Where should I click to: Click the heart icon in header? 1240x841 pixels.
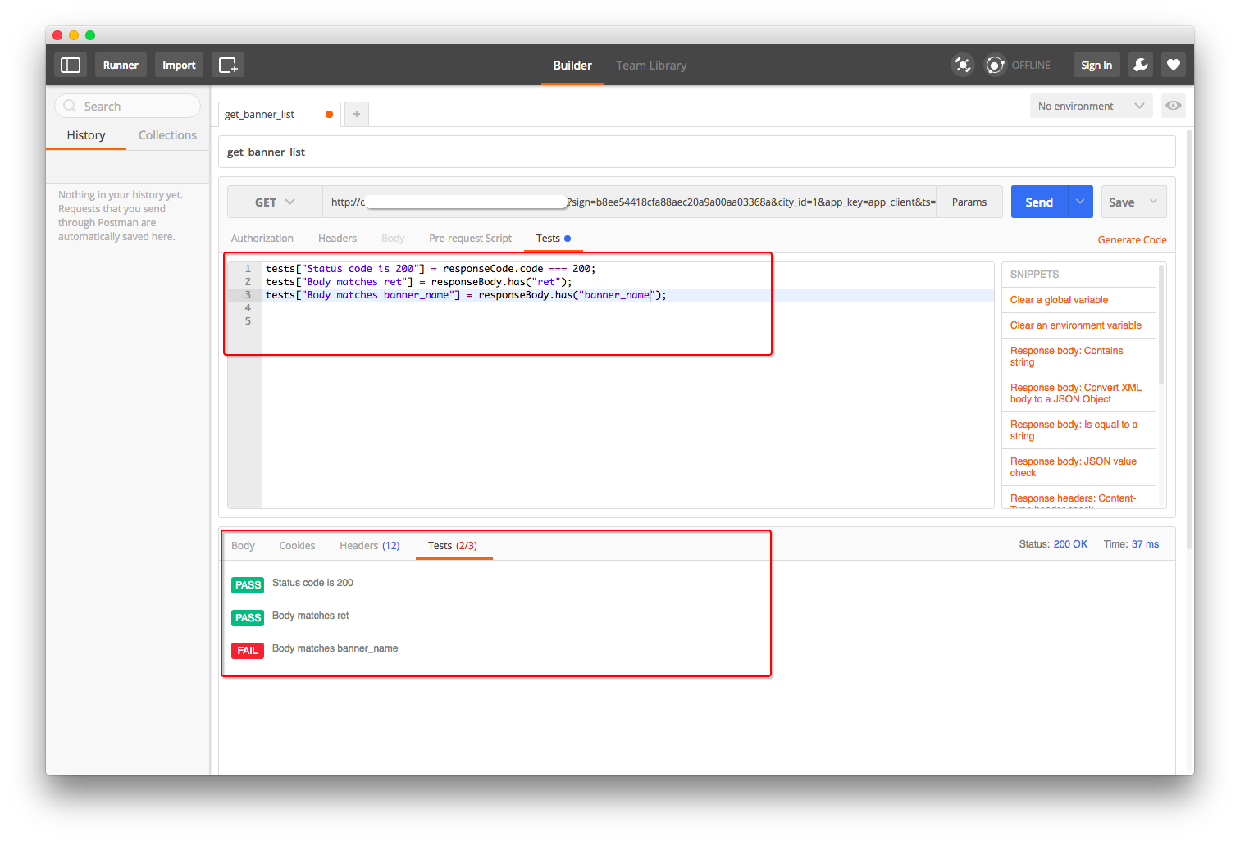pos(1174,65)
